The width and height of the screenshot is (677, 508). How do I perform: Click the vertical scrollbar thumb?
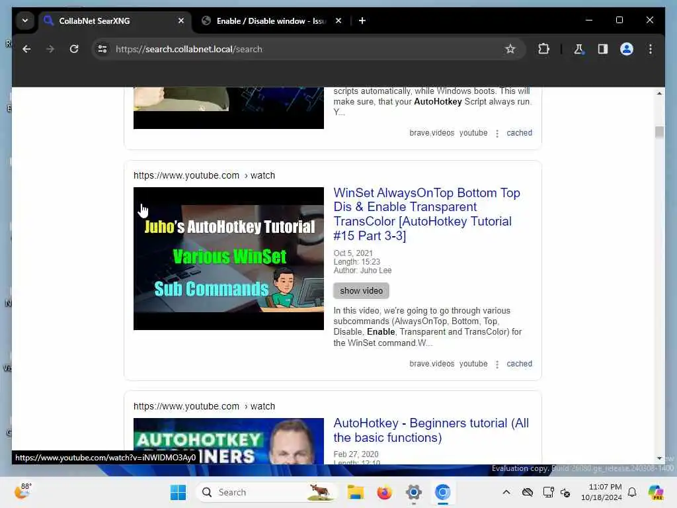[x=659, y=132]
